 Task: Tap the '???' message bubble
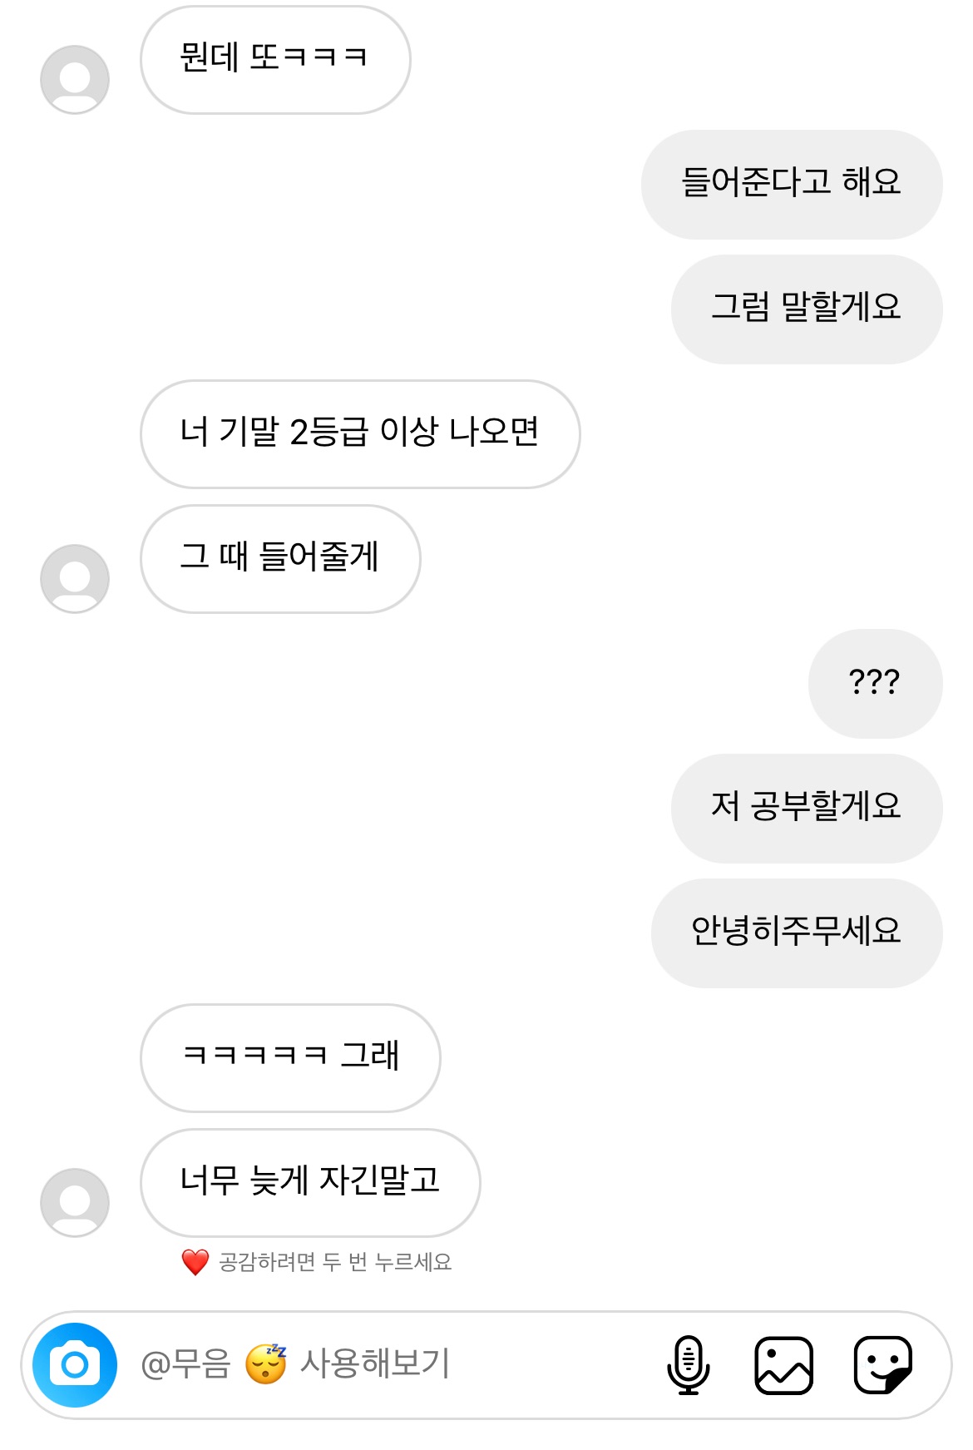875,683
